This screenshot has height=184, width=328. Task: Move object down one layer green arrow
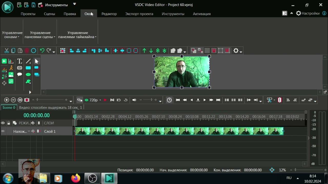151,51
